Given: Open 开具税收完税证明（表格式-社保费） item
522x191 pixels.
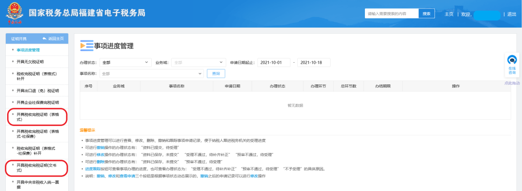Looking at the screenshot, I should tap(38, 134).
